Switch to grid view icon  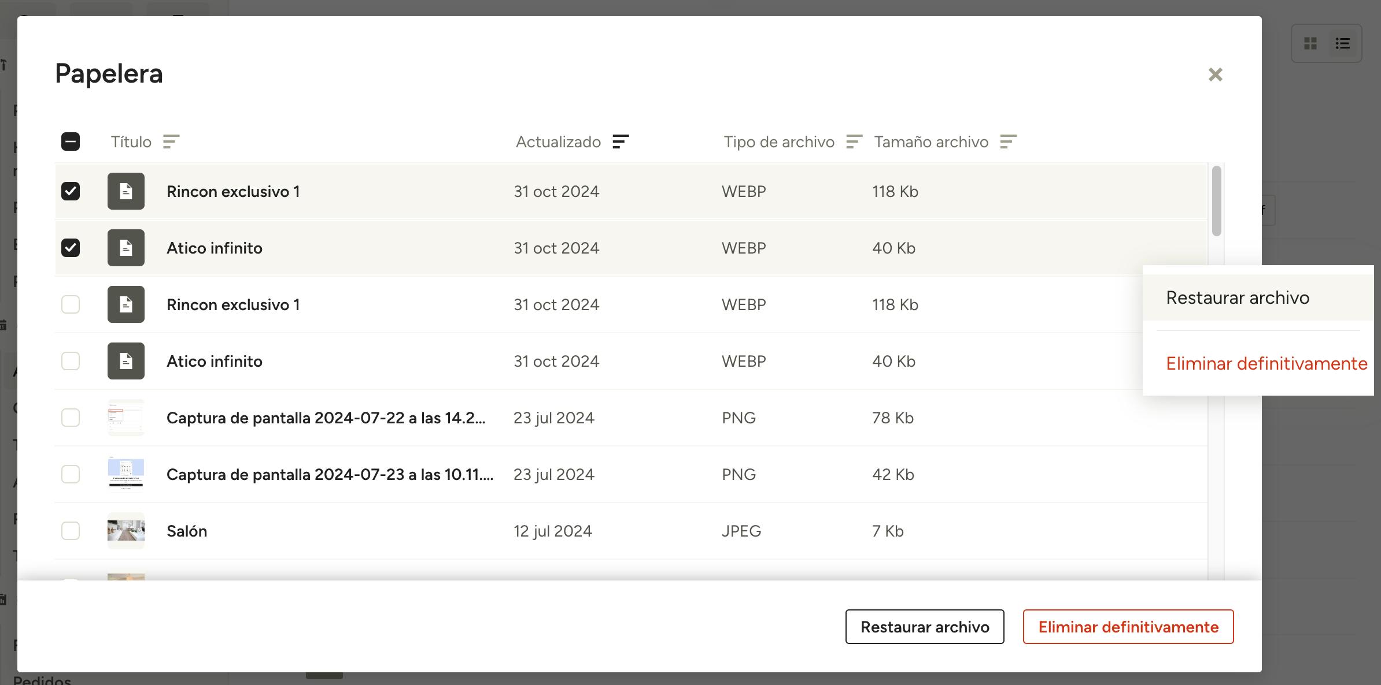pos(1310,43)
